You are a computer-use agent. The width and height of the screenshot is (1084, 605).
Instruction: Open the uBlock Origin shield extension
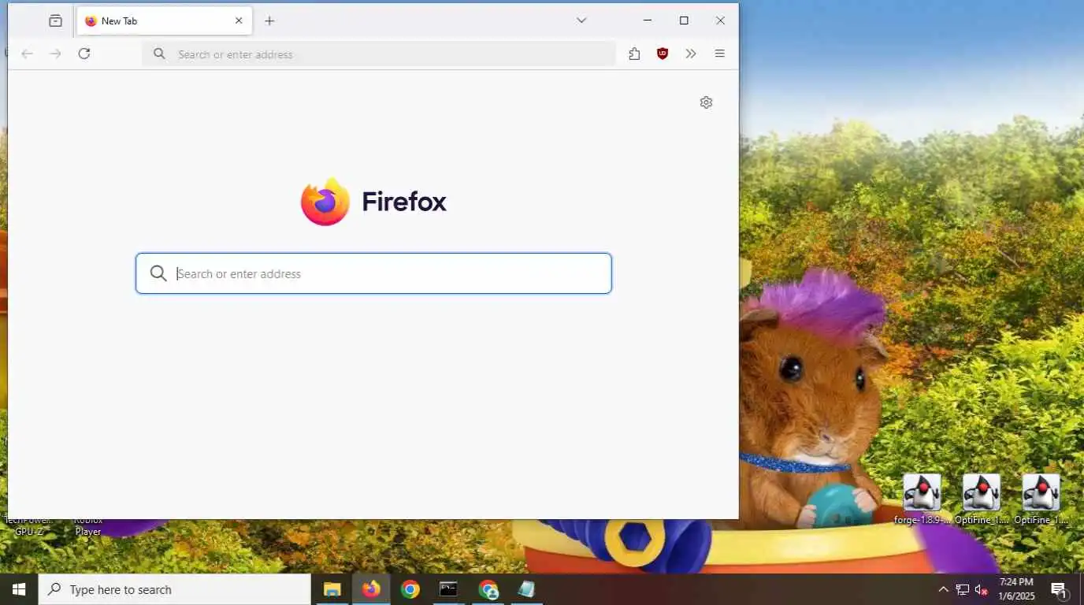pyautogui.click(x=663, y=54)
